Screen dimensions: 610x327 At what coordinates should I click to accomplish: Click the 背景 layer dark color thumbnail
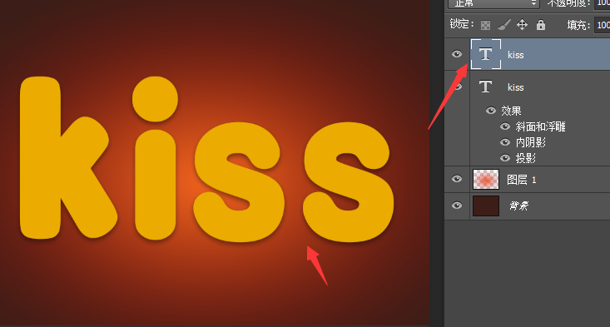pos(486,206)
